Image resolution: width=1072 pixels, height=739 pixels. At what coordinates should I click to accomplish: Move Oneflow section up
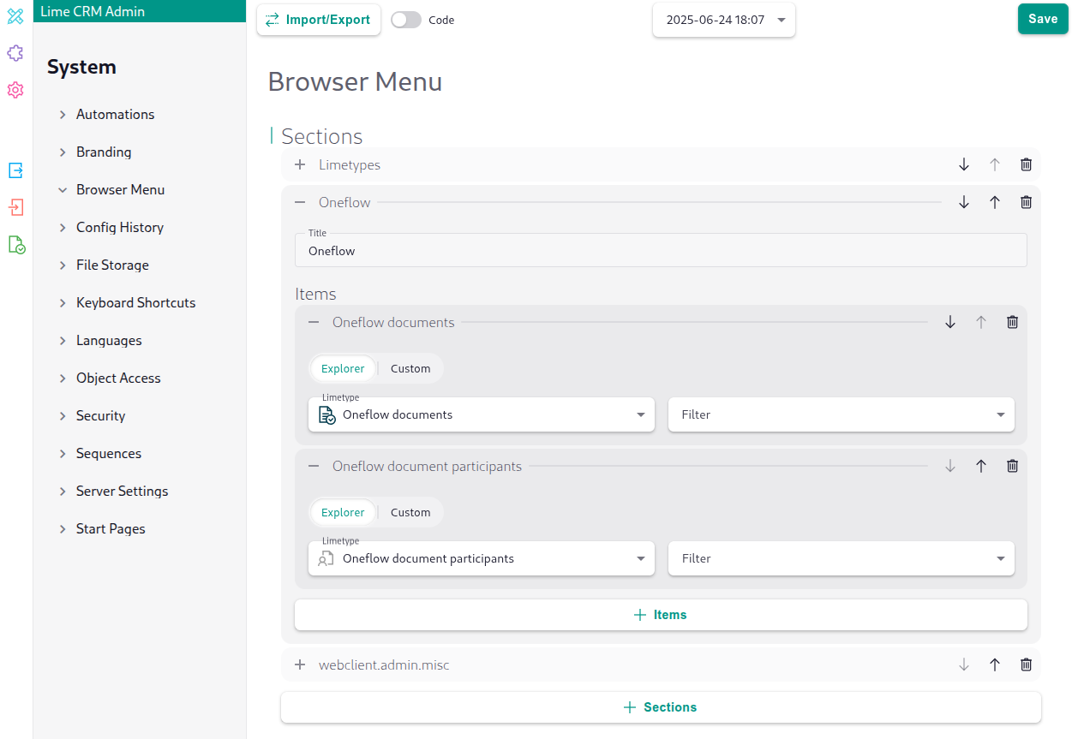[995, 202]
